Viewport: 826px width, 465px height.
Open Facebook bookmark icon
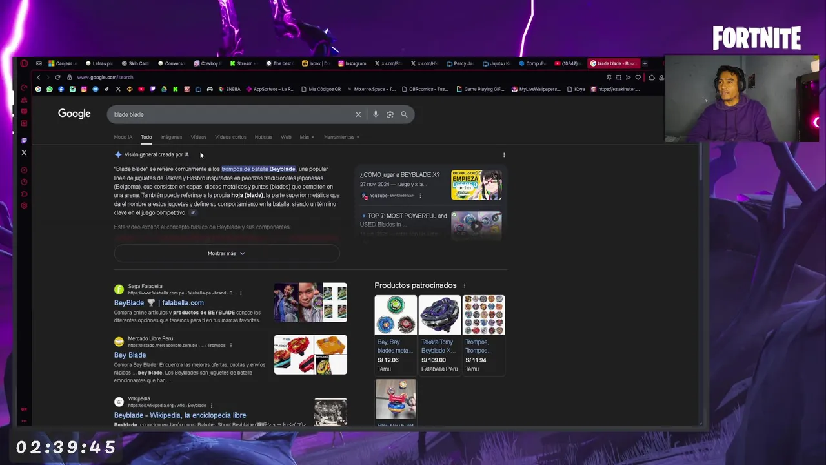pyautogui.click(x=61, y=89)
